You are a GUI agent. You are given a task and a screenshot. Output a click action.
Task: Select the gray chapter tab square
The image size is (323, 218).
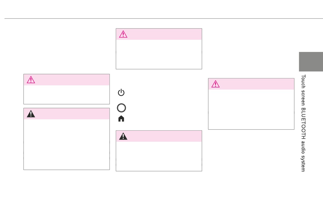[x=311, y=62]
